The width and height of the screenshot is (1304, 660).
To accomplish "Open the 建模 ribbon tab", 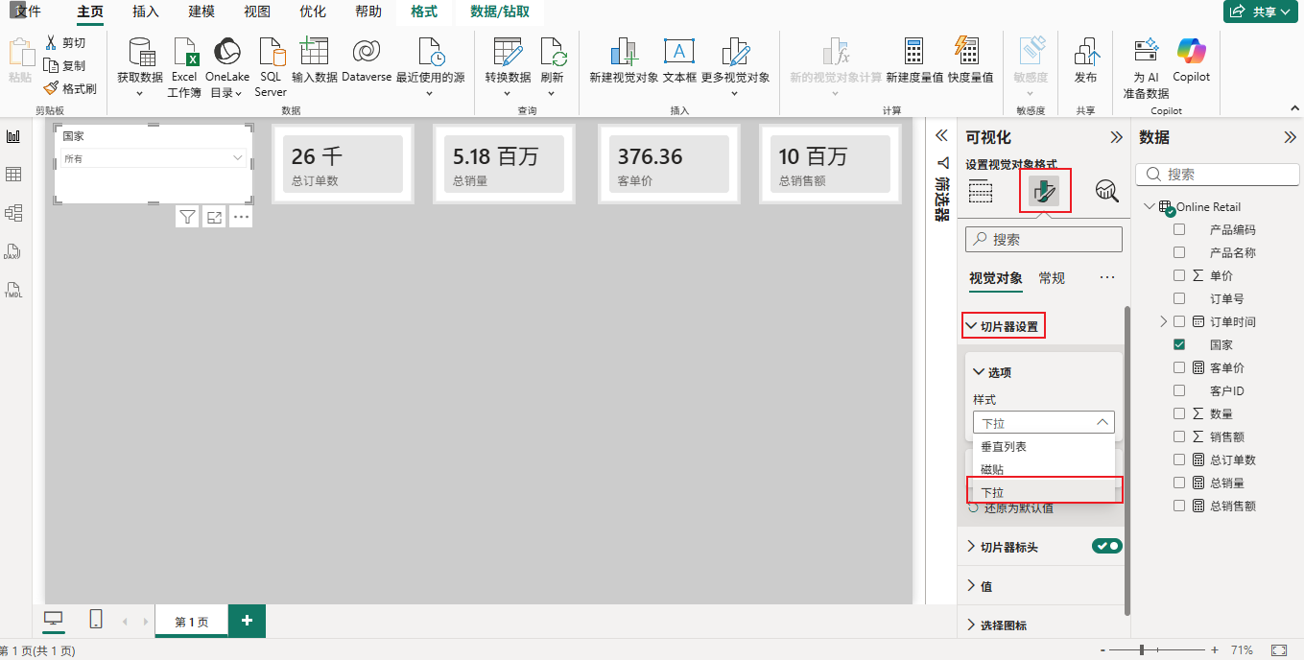I will [202, 12].
